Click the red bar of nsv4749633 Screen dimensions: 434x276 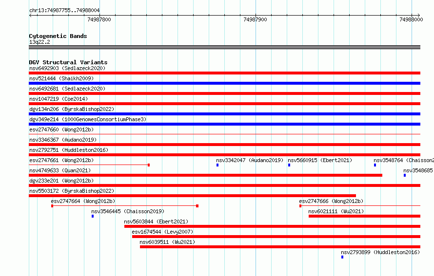pos(206,175)
